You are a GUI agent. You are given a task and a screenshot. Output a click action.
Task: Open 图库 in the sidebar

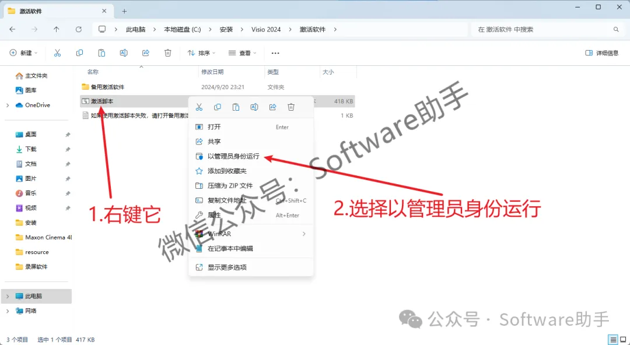(x=26, y=90)
